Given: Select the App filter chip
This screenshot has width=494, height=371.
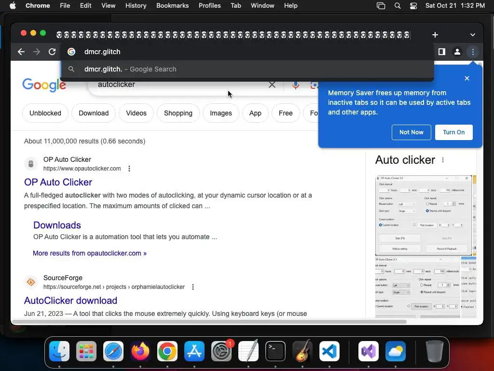Looking at the screenshot, I should coord(255,113).
